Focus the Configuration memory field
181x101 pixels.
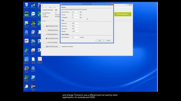(76, 17)
